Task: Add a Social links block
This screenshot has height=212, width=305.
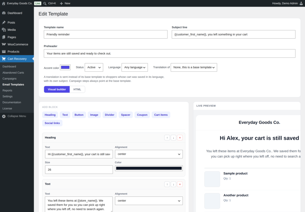Action: 52,123
